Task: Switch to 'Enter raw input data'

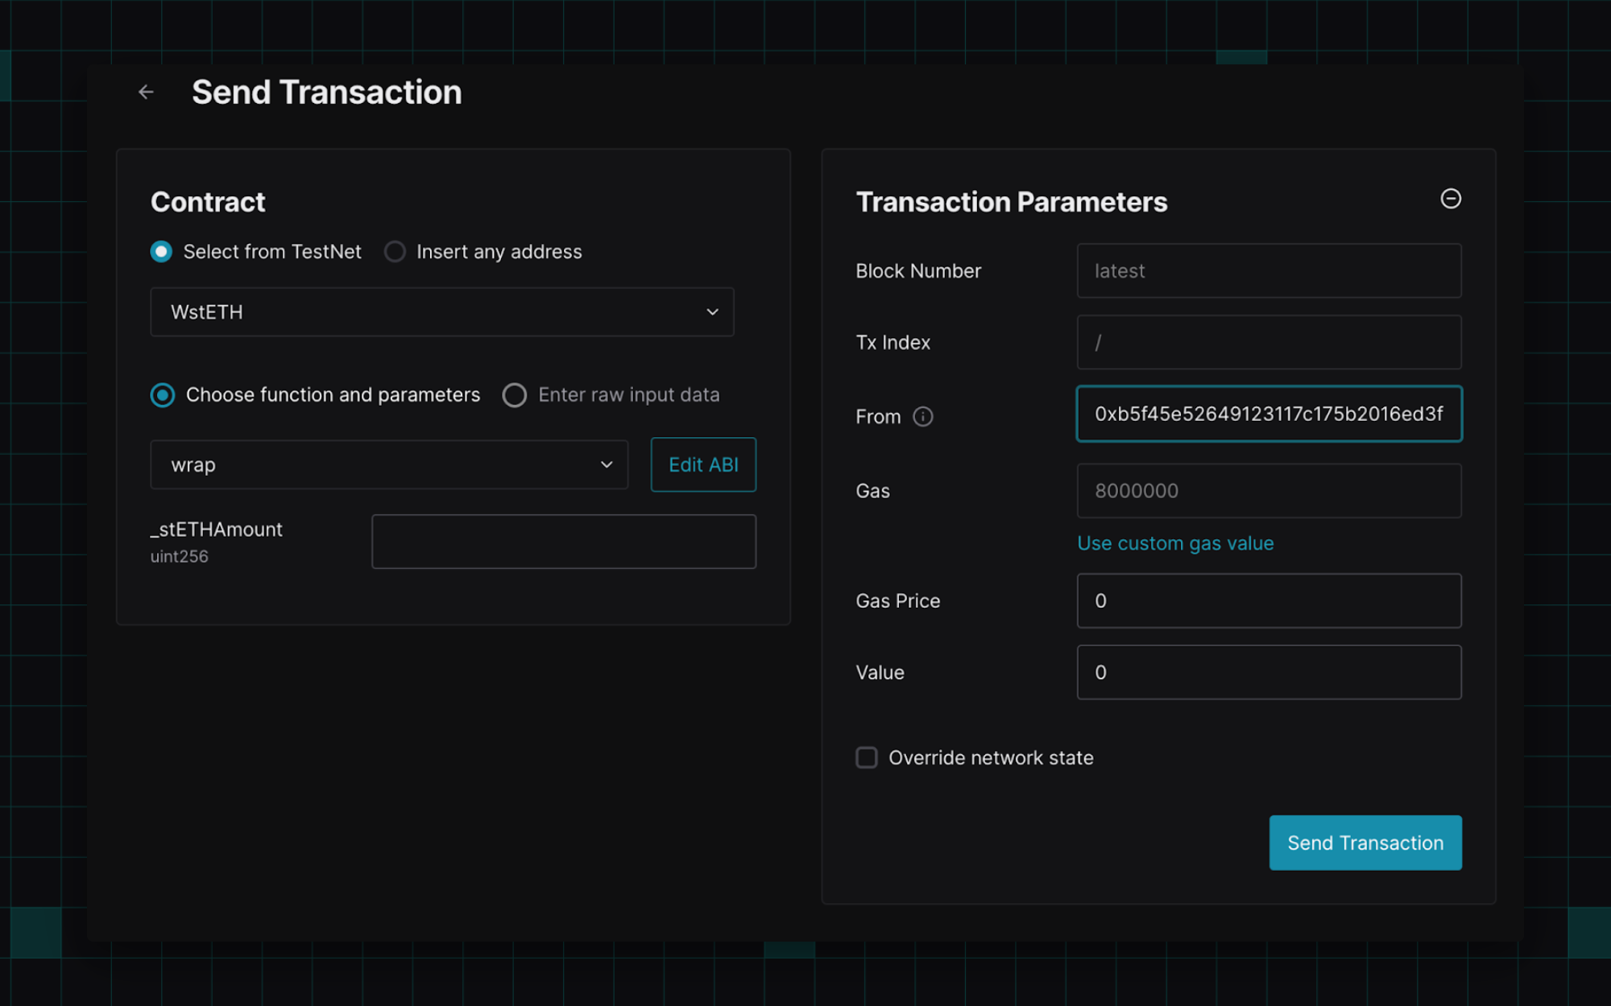Action: 515,395
